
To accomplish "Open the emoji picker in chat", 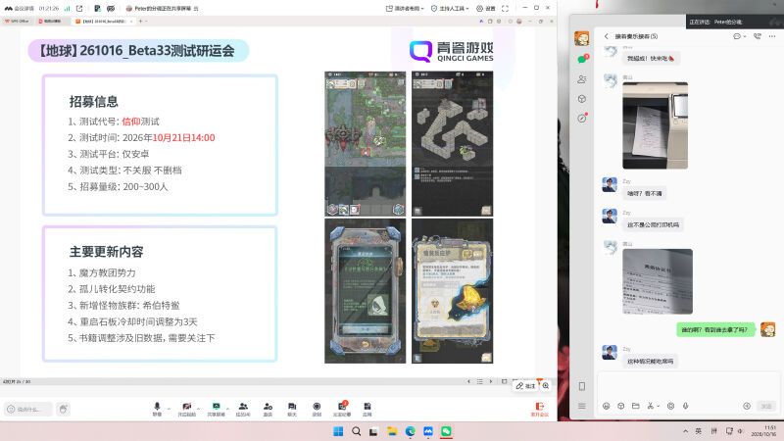I will [x=606, y=406].
